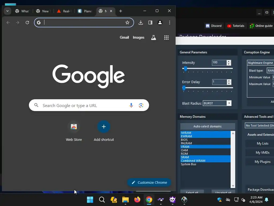Open the Nightmare Engine dropdown
Viewport: 274px width, 206px height.
[x=261, y=63]
